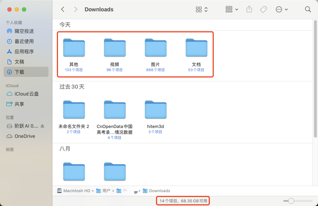This screenshot has height=206, width=318.
Task: Open the more actions ellipsis menu
Action: (281, 9)
